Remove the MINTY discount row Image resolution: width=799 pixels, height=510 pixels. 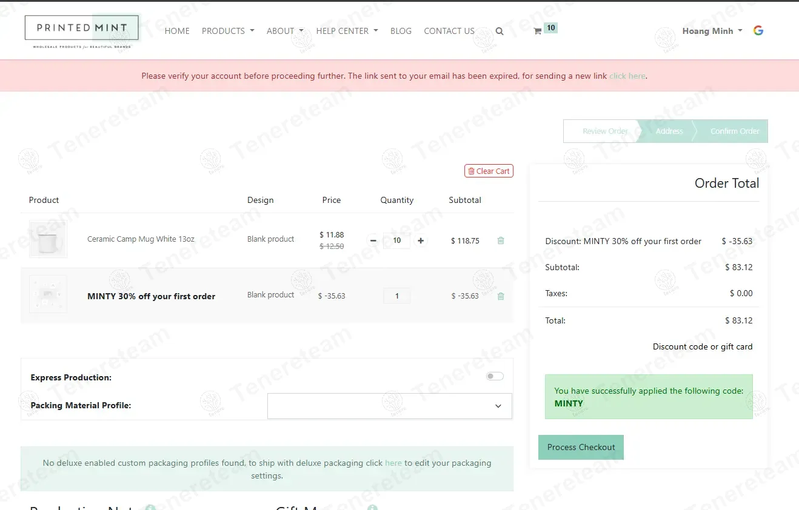click(x=501, y=296)
